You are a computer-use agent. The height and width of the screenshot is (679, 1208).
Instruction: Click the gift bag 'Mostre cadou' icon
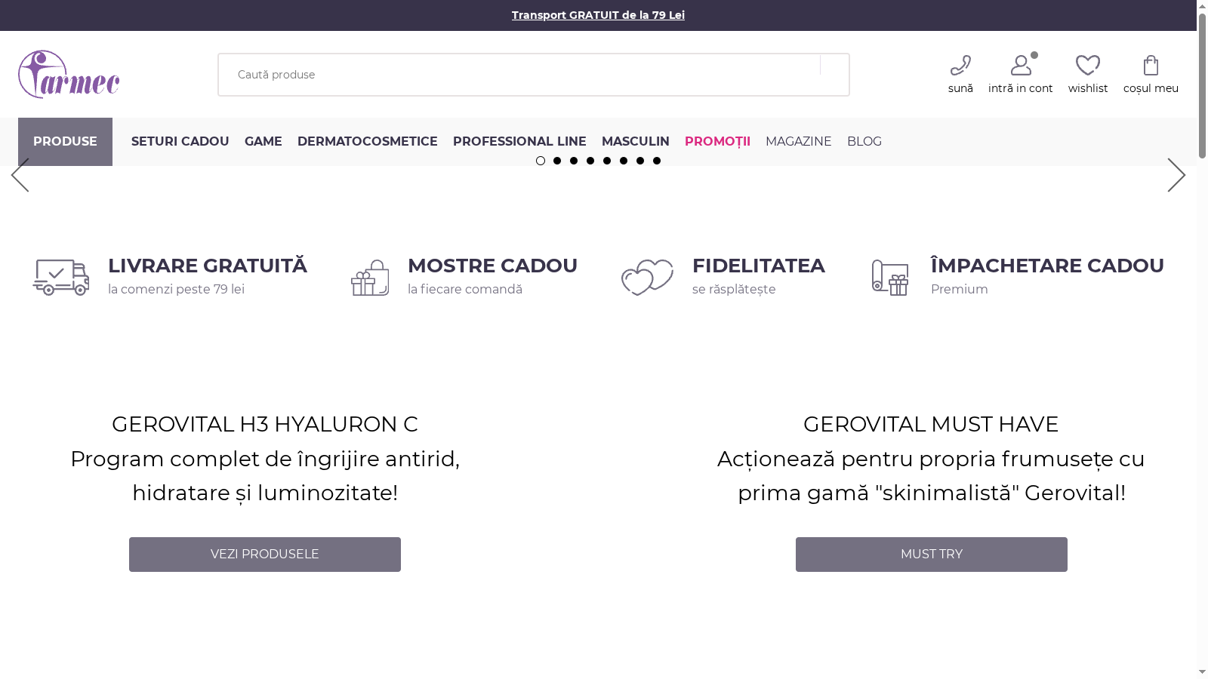370,278
